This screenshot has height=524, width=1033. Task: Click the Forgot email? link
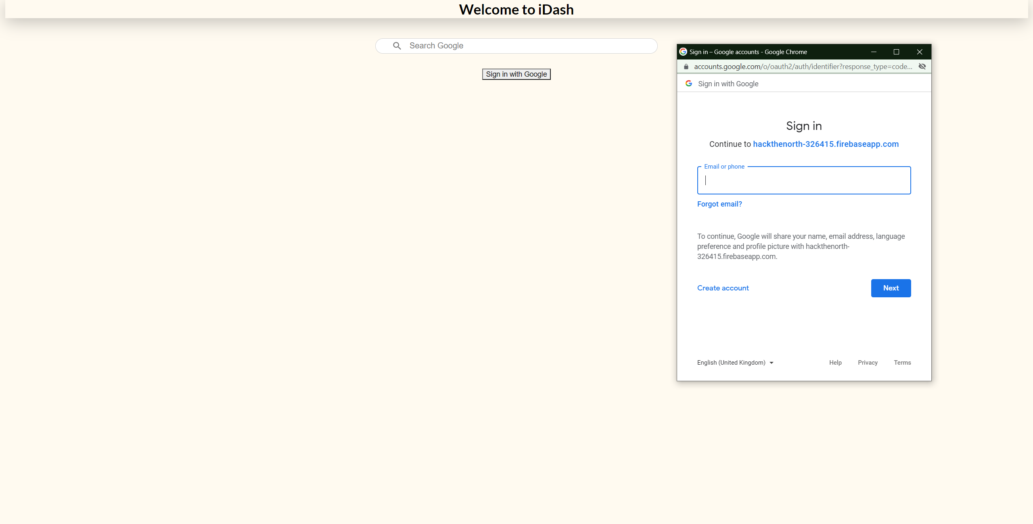pos(719,204)
